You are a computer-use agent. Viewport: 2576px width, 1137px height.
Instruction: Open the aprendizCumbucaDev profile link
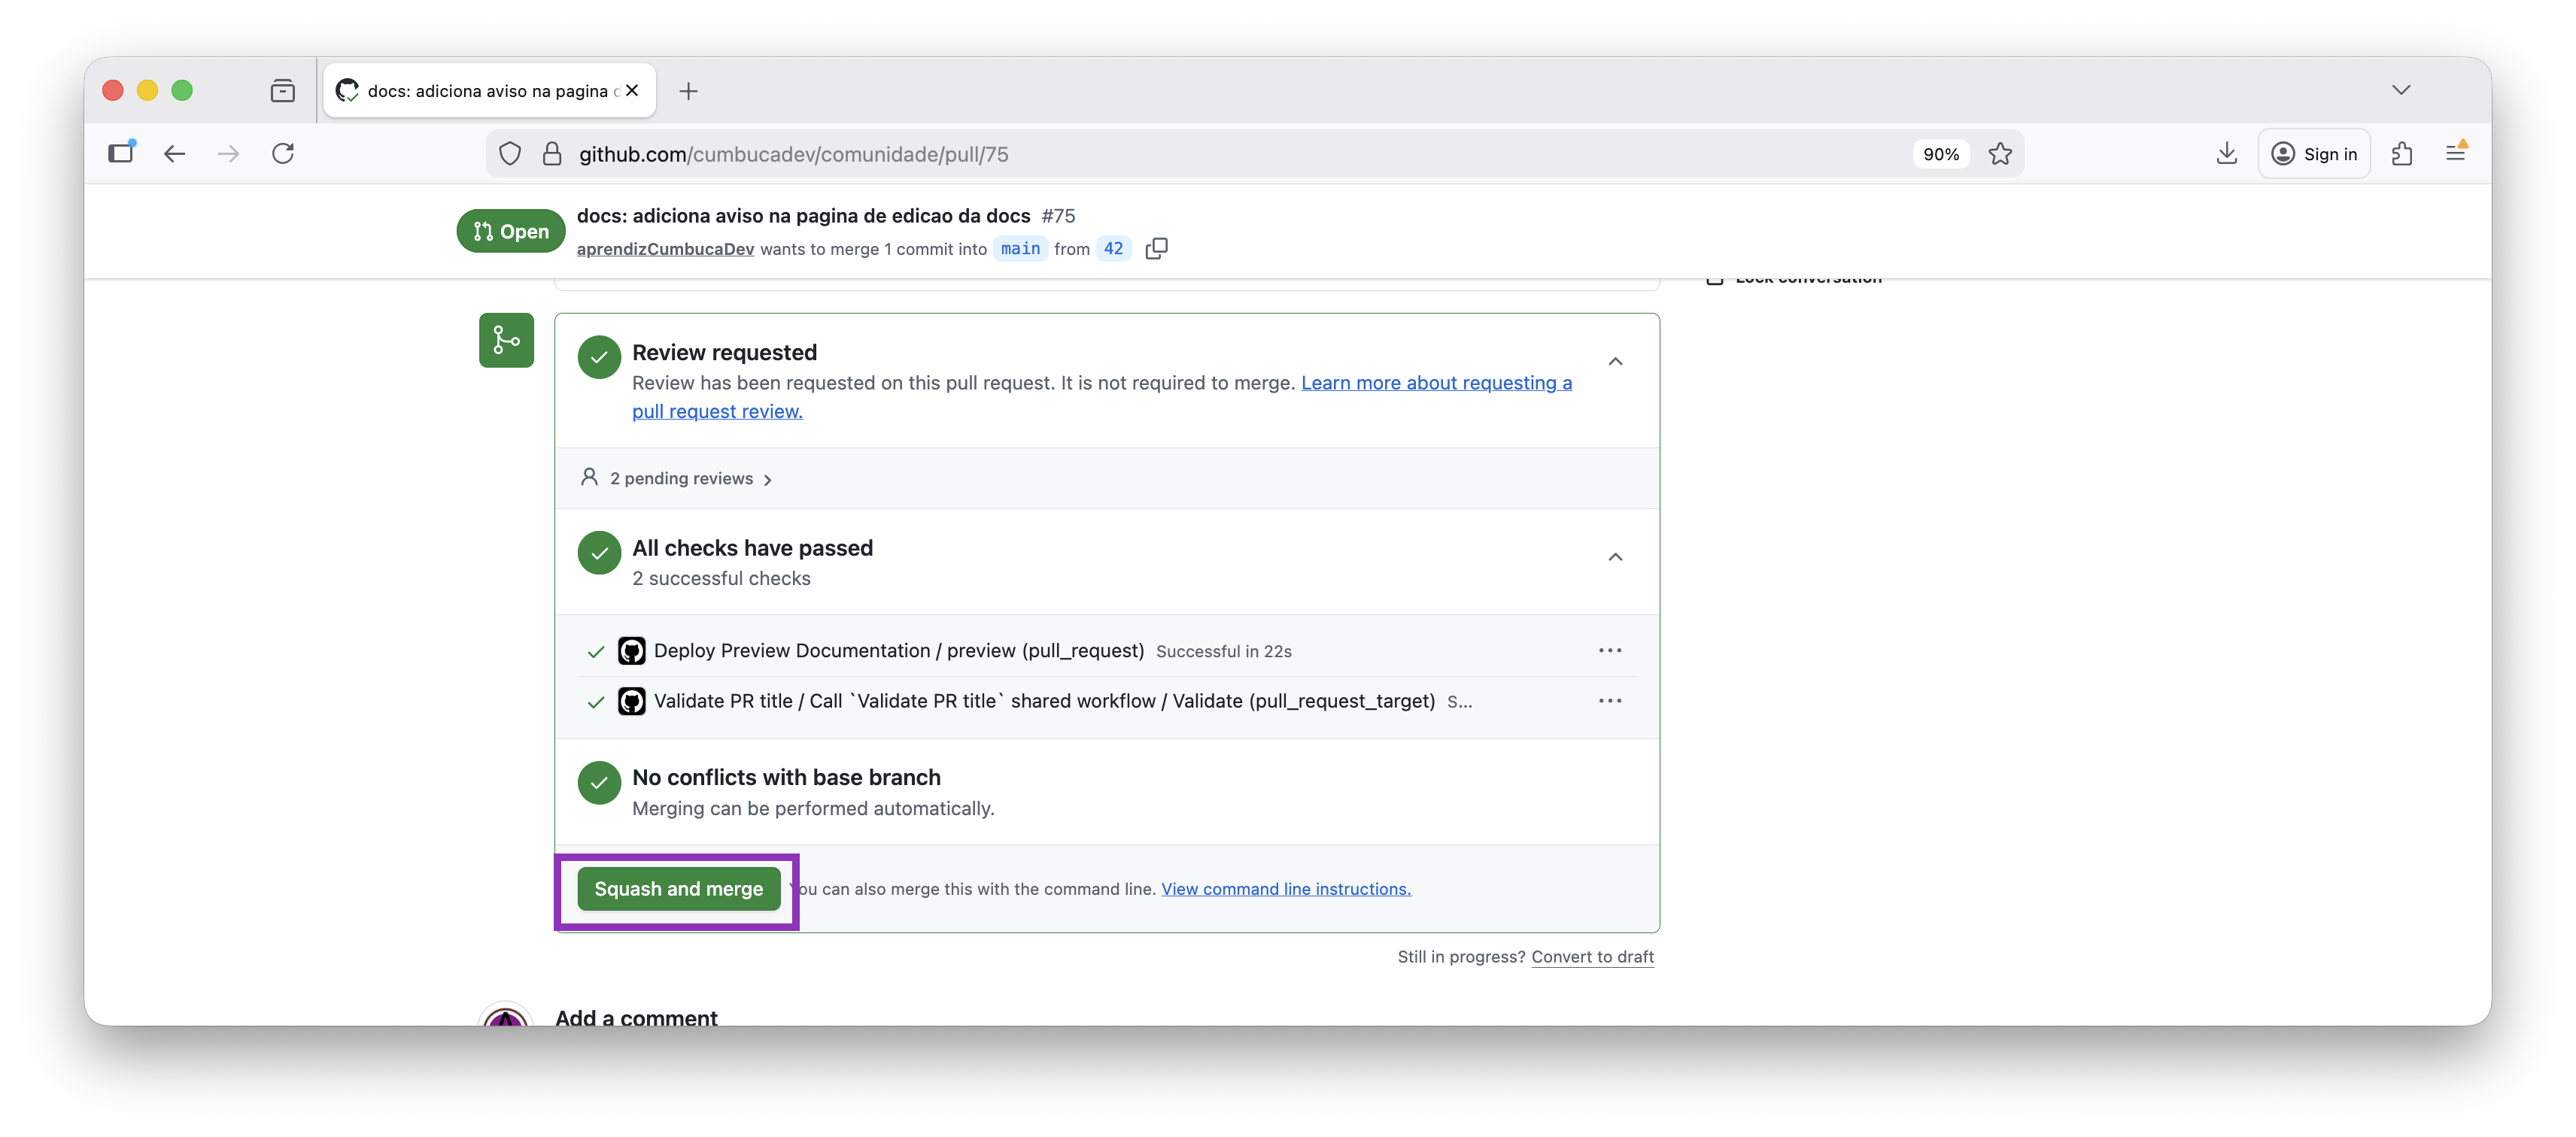tap(665, 250)
